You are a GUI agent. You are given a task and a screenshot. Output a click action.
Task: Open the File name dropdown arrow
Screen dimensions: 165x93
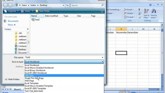[102, 57]
